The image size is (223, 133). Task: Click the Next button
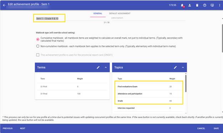point(22,128)
